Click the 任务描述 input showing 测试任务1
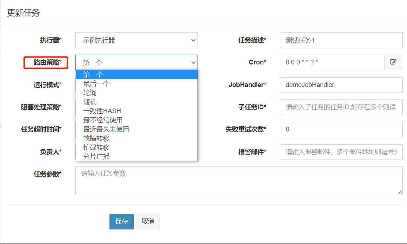Screen dimensions: 407x244 point(340,40)
